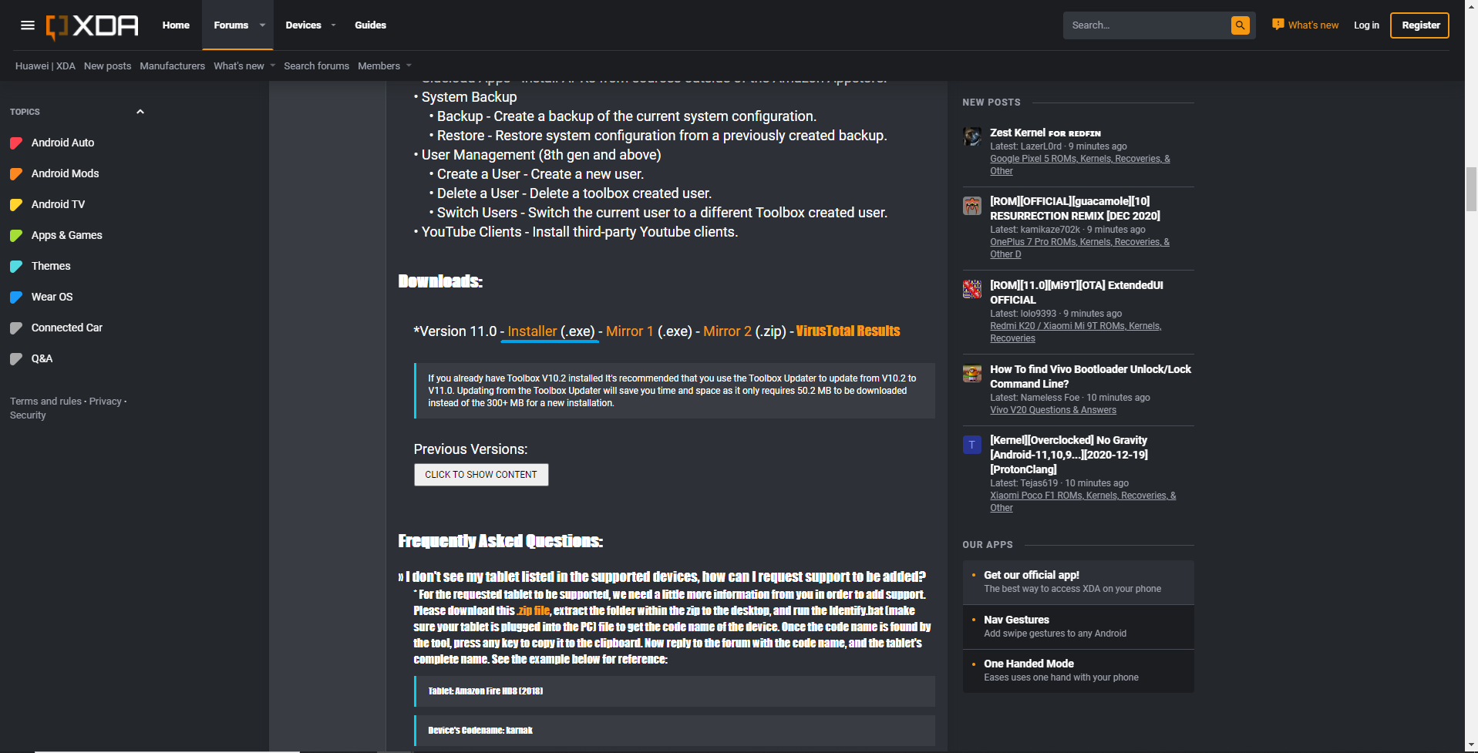
Task: Expand the Members submenu arrow
Action: [409, 66]
